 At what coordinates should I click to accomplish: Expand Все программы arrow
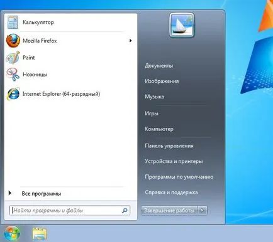coord(9,193)
